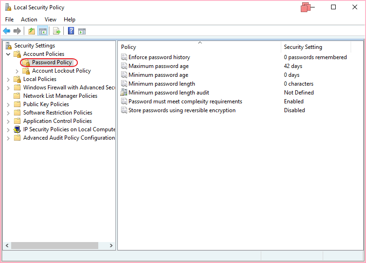Click the tree pane scrollbar right arrow
Screen dimensions: 366x263
pyautogui.click(x=111, y=245)
